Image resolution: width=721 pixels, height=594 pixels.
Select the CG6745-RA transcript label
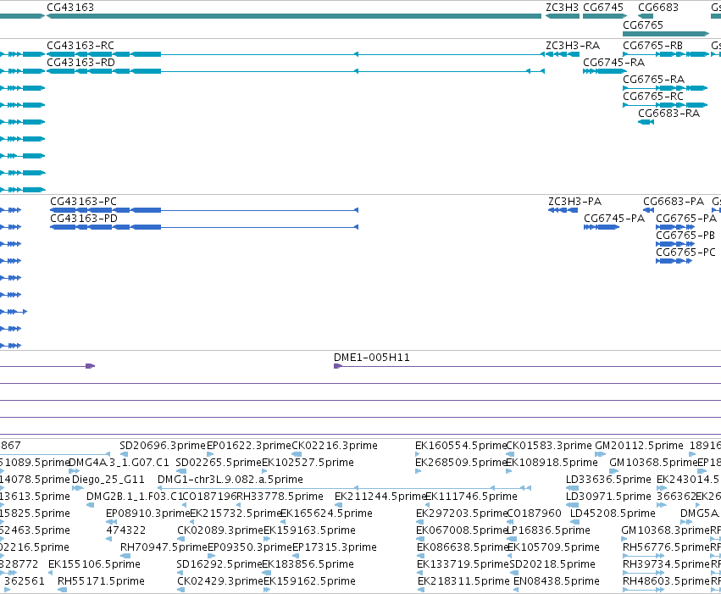click(614, 63)
